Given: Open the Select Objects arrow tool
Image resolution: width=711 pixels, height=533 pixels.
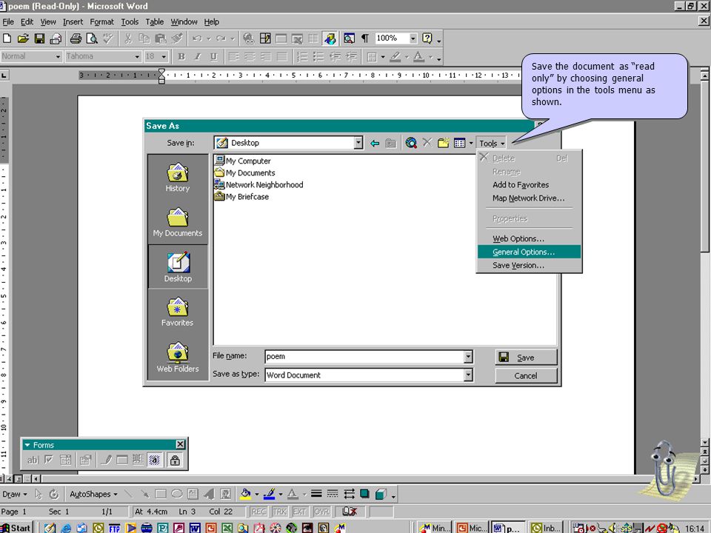Looking at the screenshot, I should click(x=38, y=494).
